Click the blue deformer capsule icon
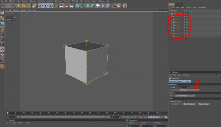 pyautogui.click(x=103, y=6)
